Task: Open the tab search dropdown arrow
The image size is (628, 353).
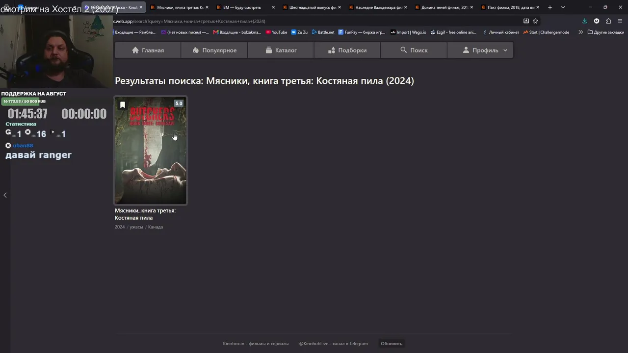Action: tap(563, 7)
